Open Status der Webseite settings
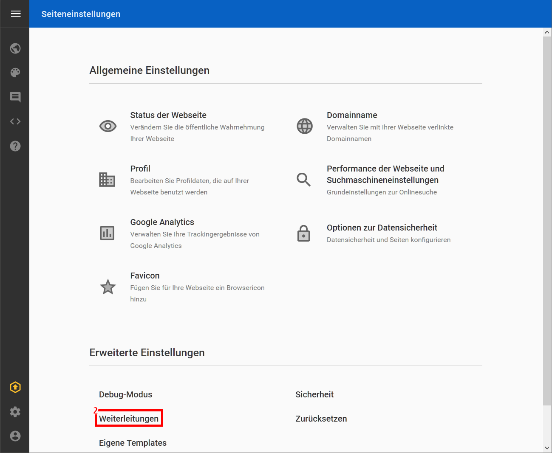This screenshot has width=552, height=453. tap(168, 115)
